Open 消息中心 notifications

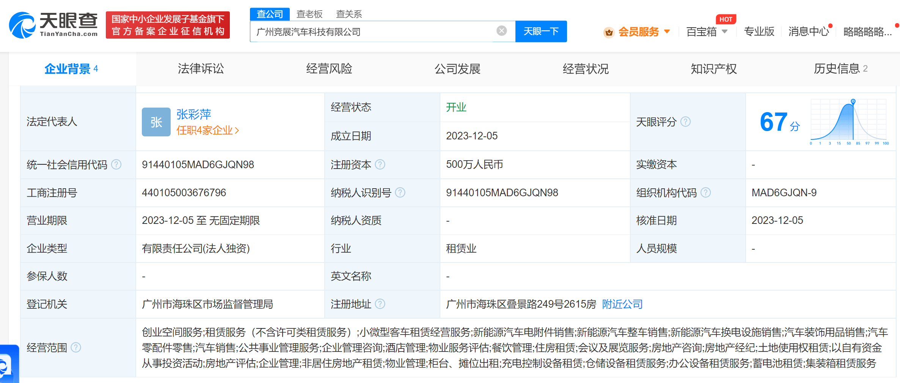(809, 31)
